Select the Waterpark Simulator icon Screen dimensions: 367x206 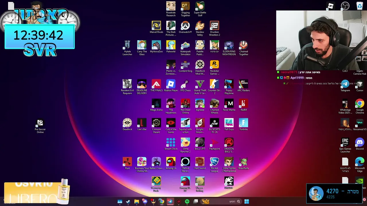[x=185, y=48]
